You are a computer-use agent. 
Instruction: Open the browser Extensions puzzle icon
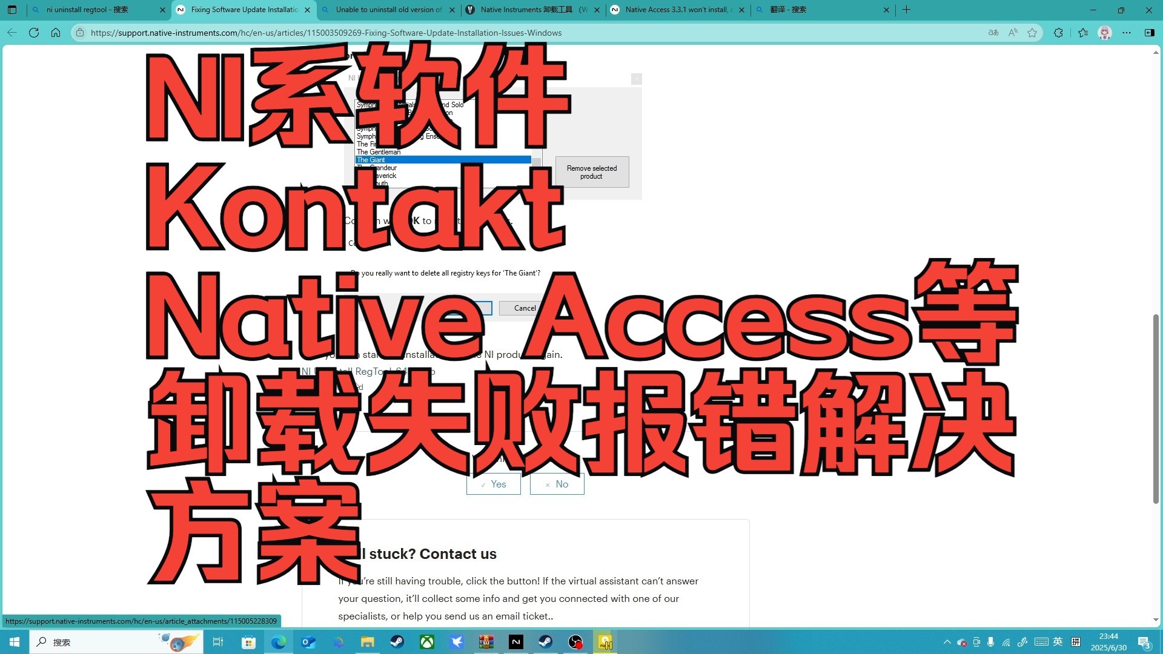(1058, 33)
